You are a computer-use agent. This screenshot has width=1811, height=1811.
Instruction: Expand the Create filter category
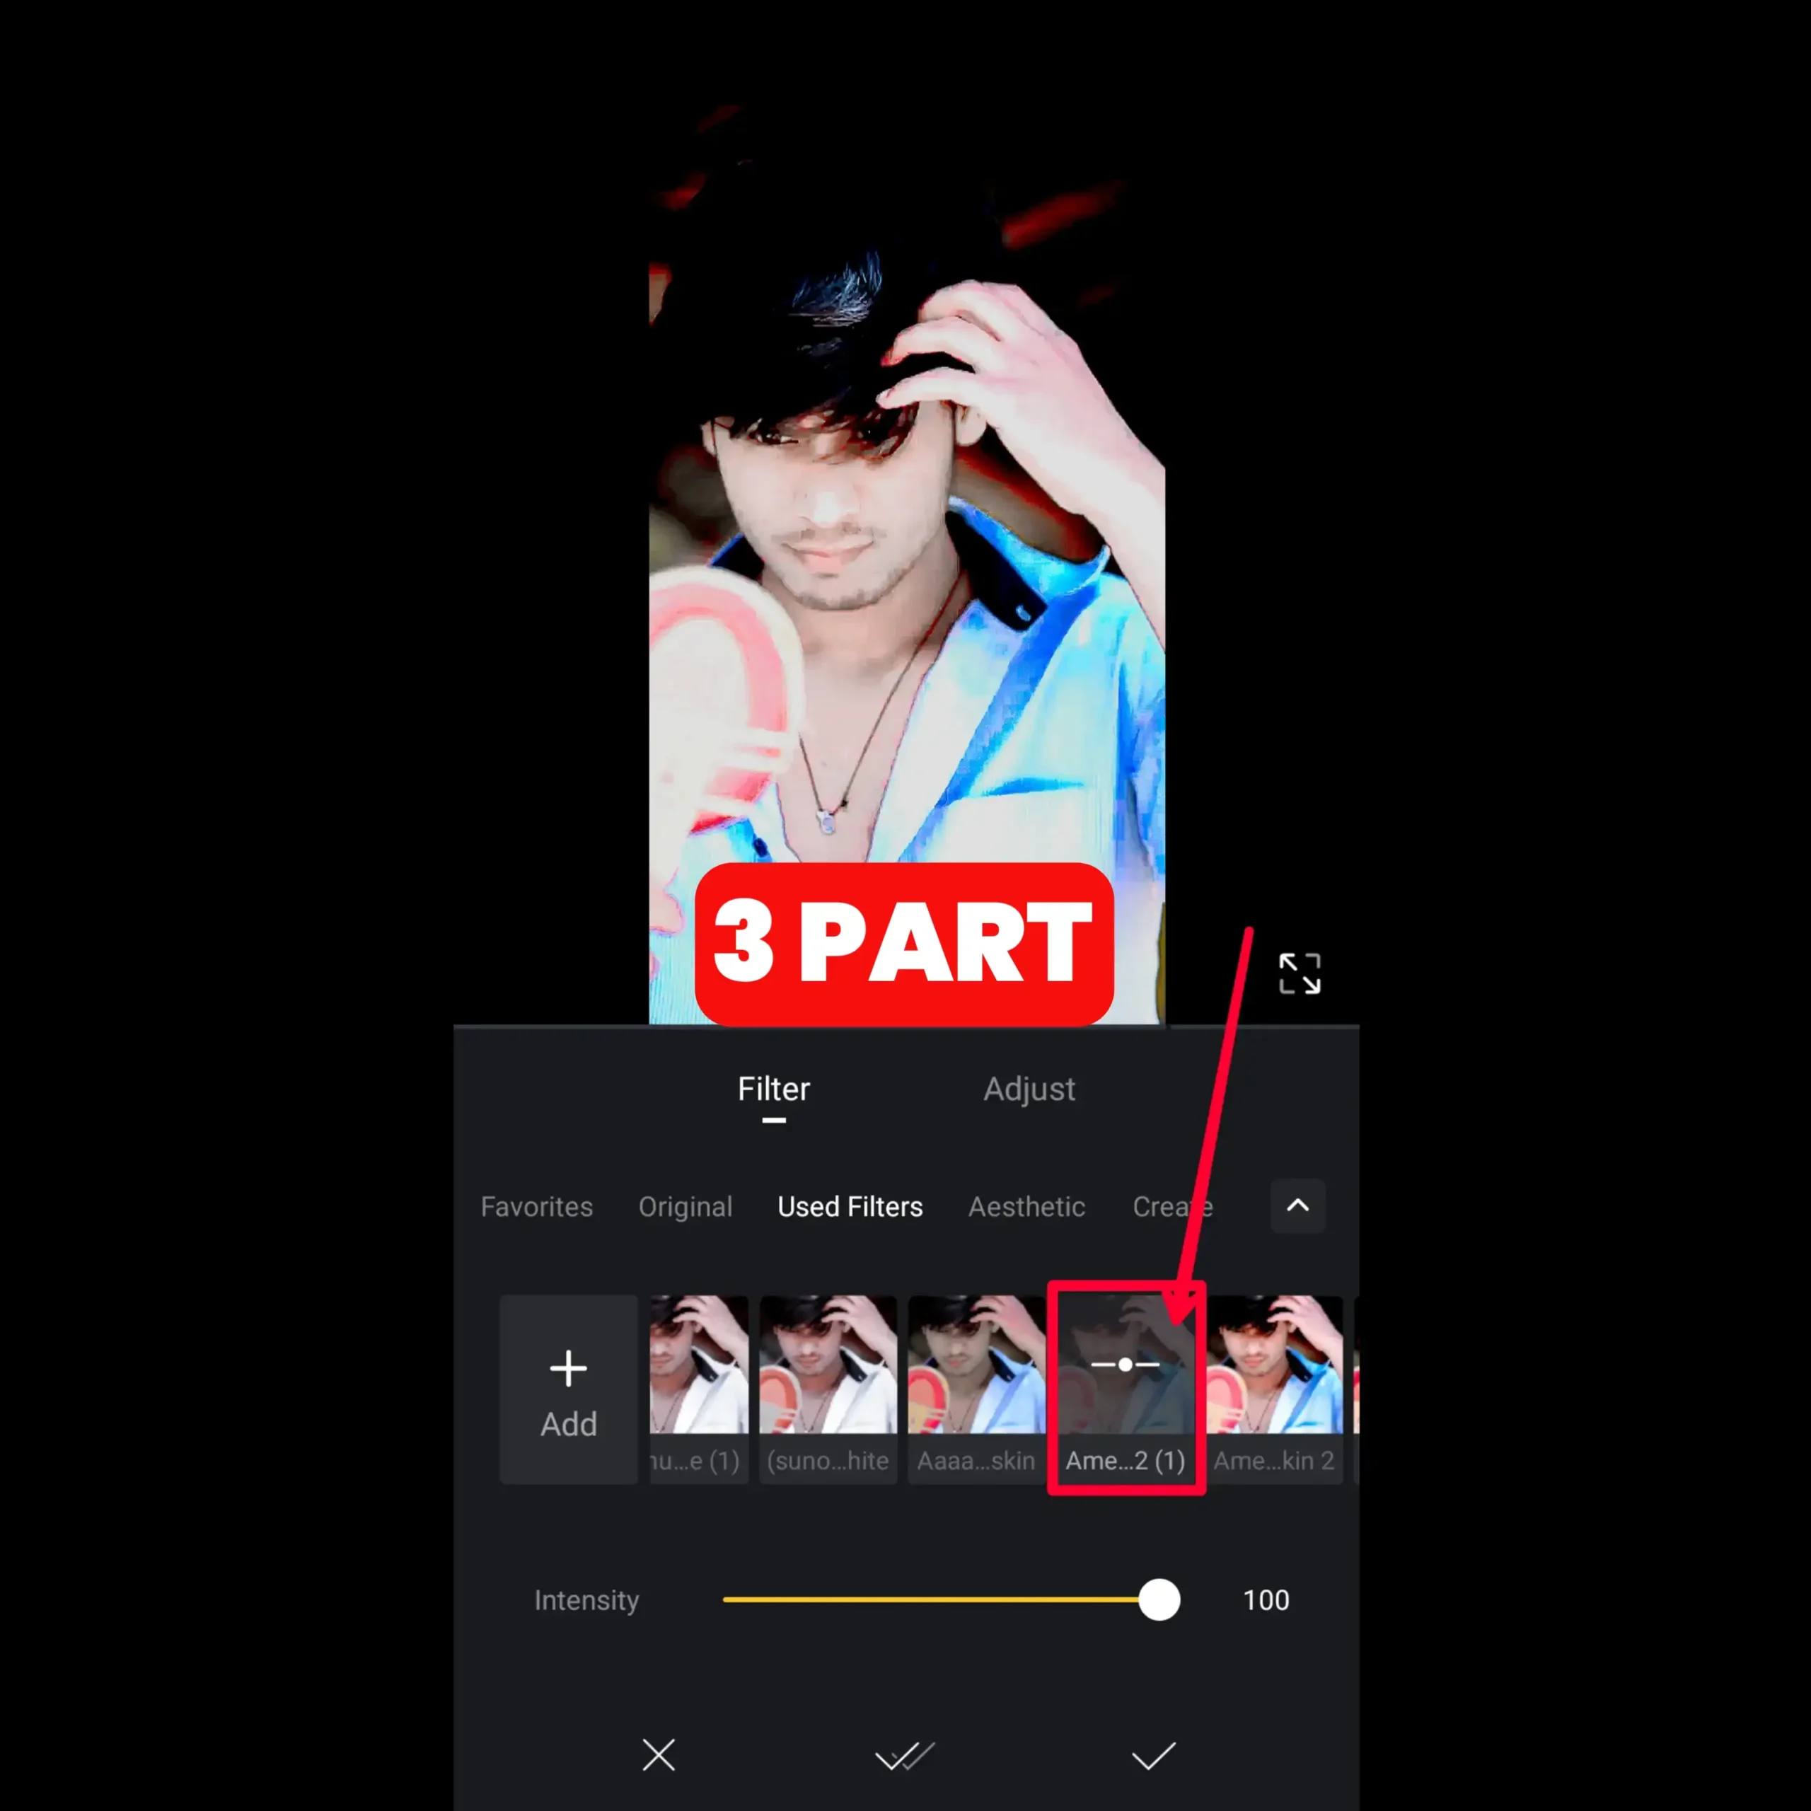click(x=1171, y=1208)
